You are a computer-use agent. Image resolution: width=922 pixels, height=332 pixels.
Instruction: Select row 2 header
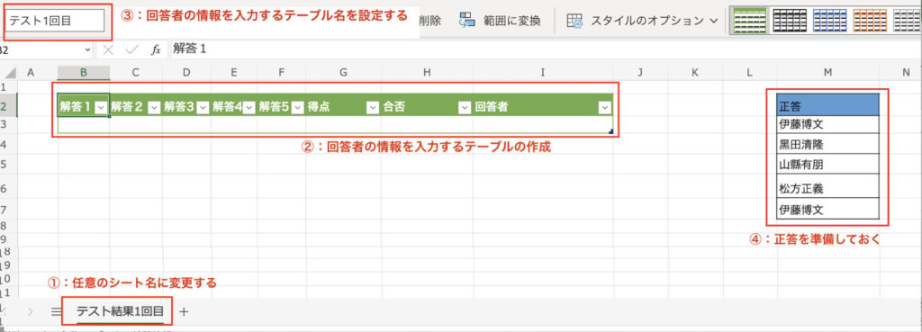pyautogui.click(x=8, y=106)
